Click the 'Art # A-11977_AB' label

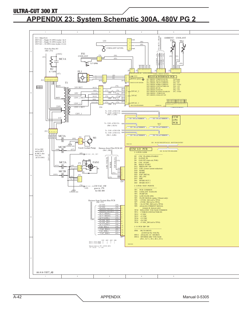click(45, 272)
